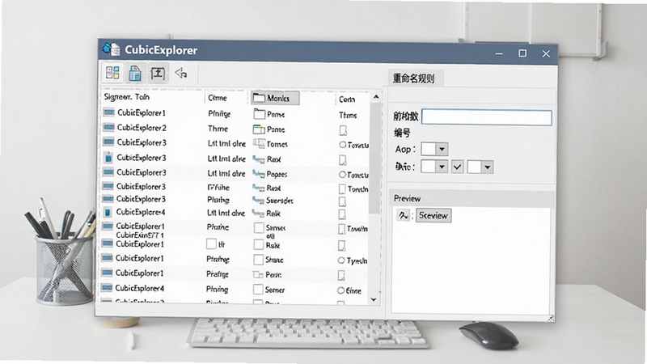Click the "Sceview" button
The height and width of the screenshot is (364, 647).
point(433,215)
